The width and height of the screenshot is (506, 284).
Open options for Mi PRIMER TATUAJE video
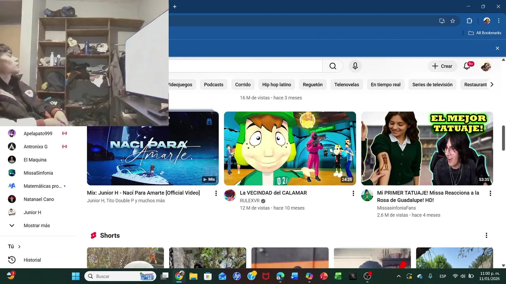(490, 193)
